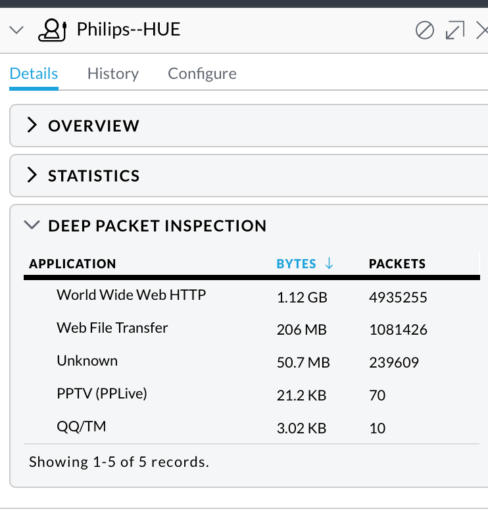Click the block client icon

pyautogui.click(x=424, y=30)
